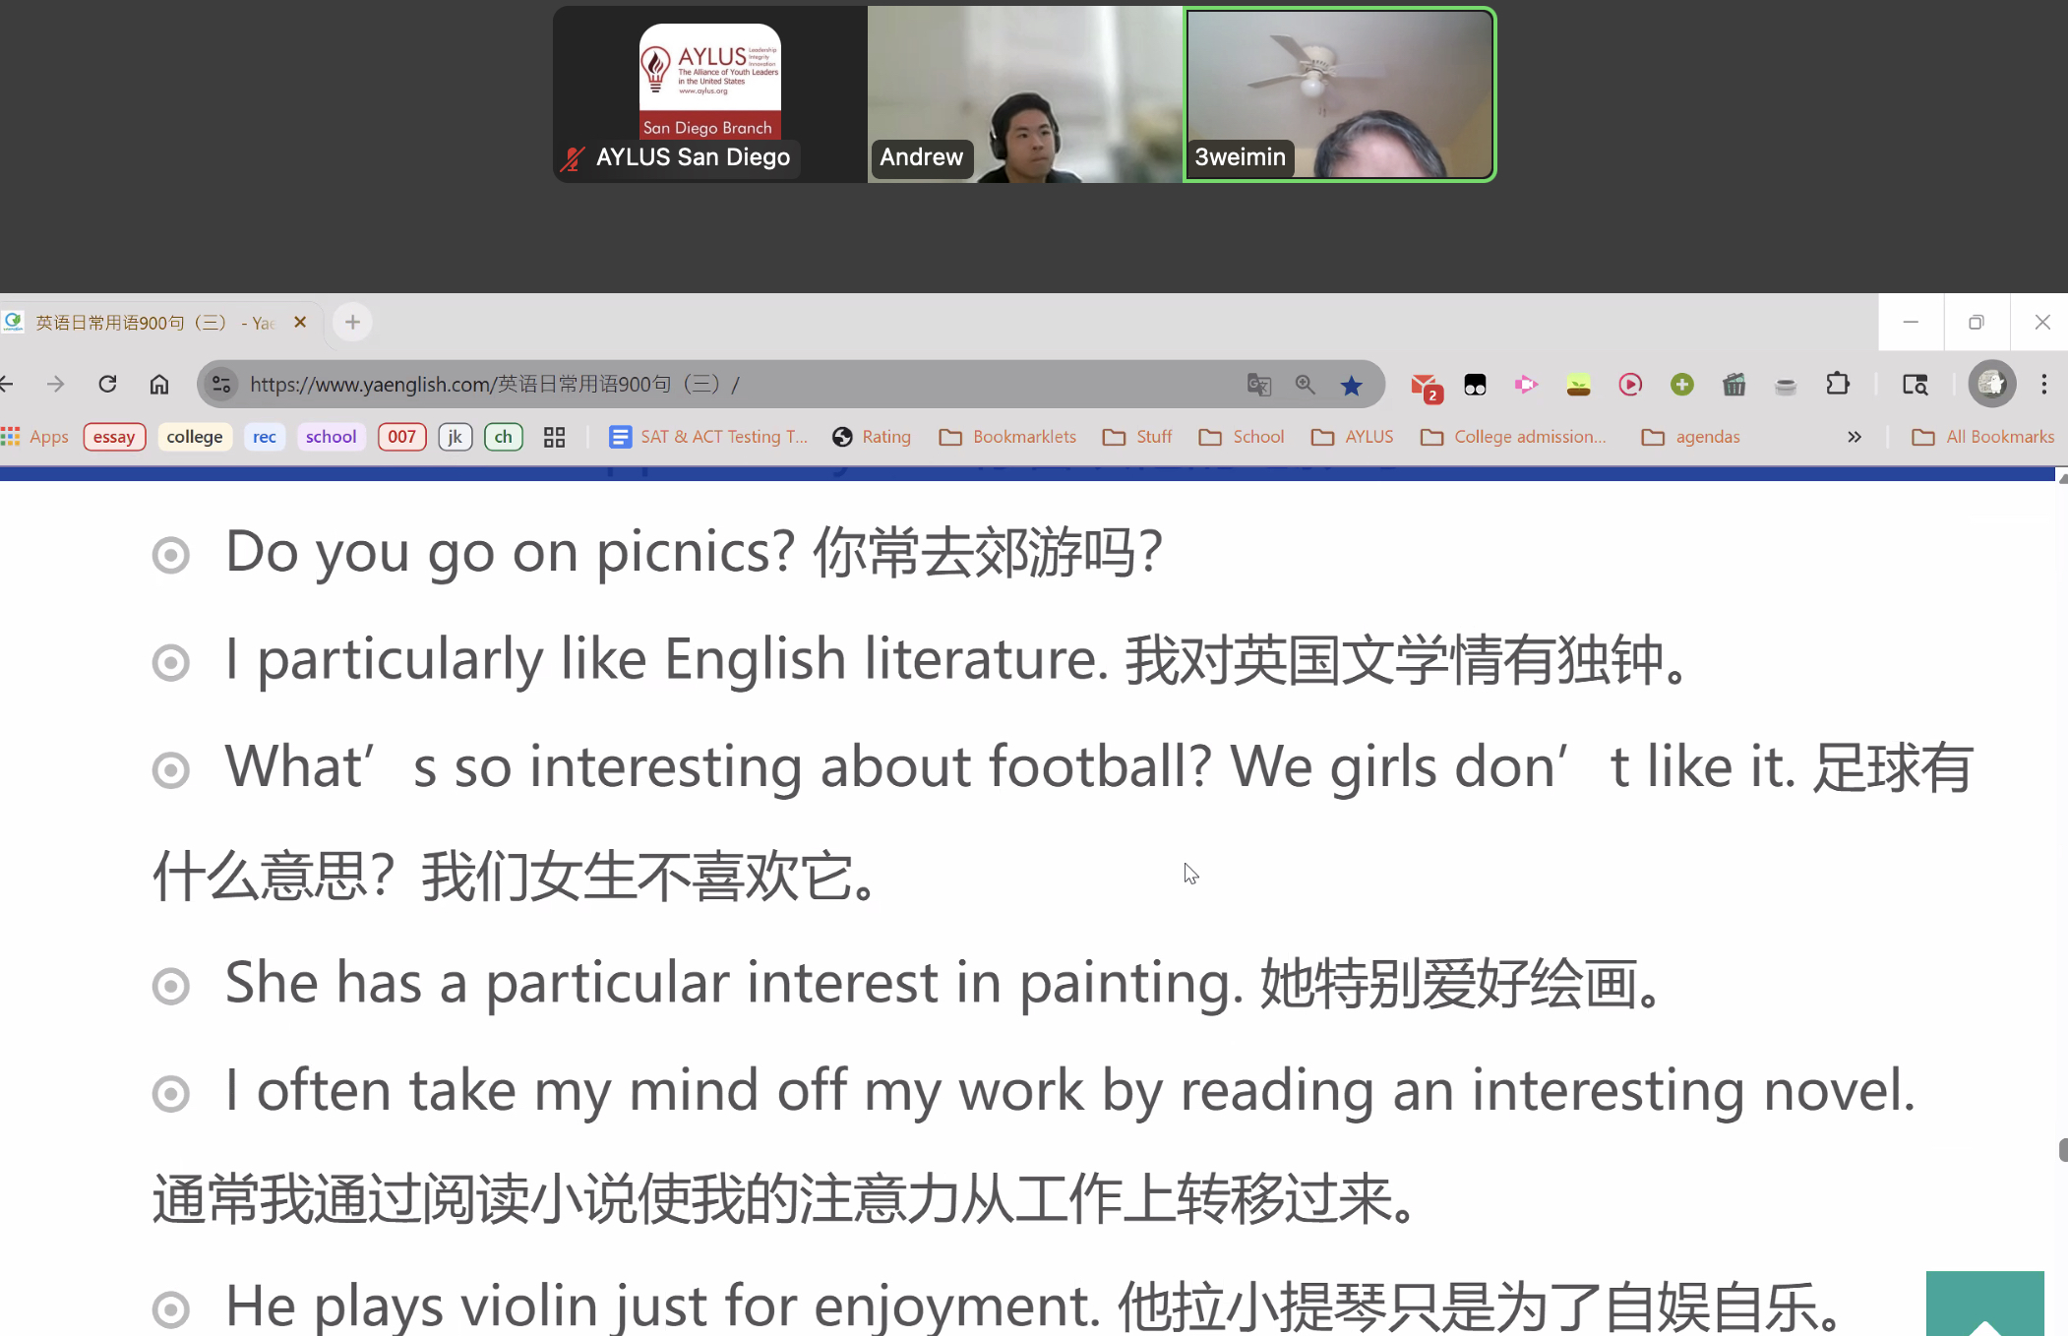Open a new browser tab
This screenshot has width=2068, height=1336.
click(352, 323)
